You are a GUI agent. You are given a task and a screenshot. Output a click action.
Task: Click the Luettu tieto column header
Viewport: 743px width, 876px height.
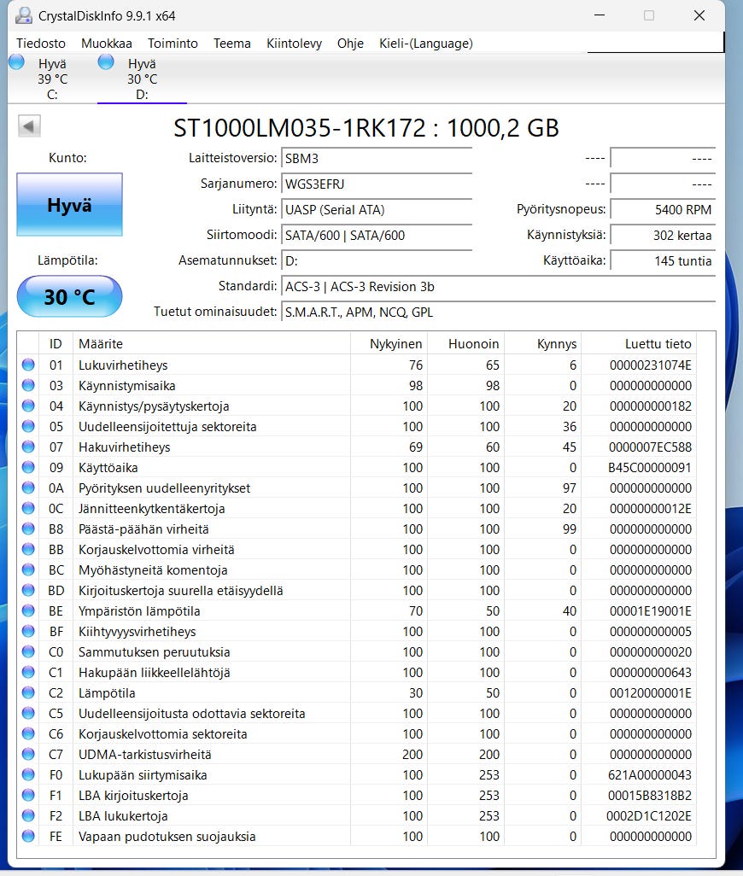[x=658, y=343]
